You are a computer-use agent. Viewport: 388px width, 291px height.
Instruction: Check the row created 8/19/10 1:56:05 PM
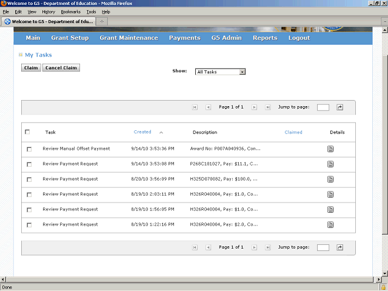tap(29, 210)
